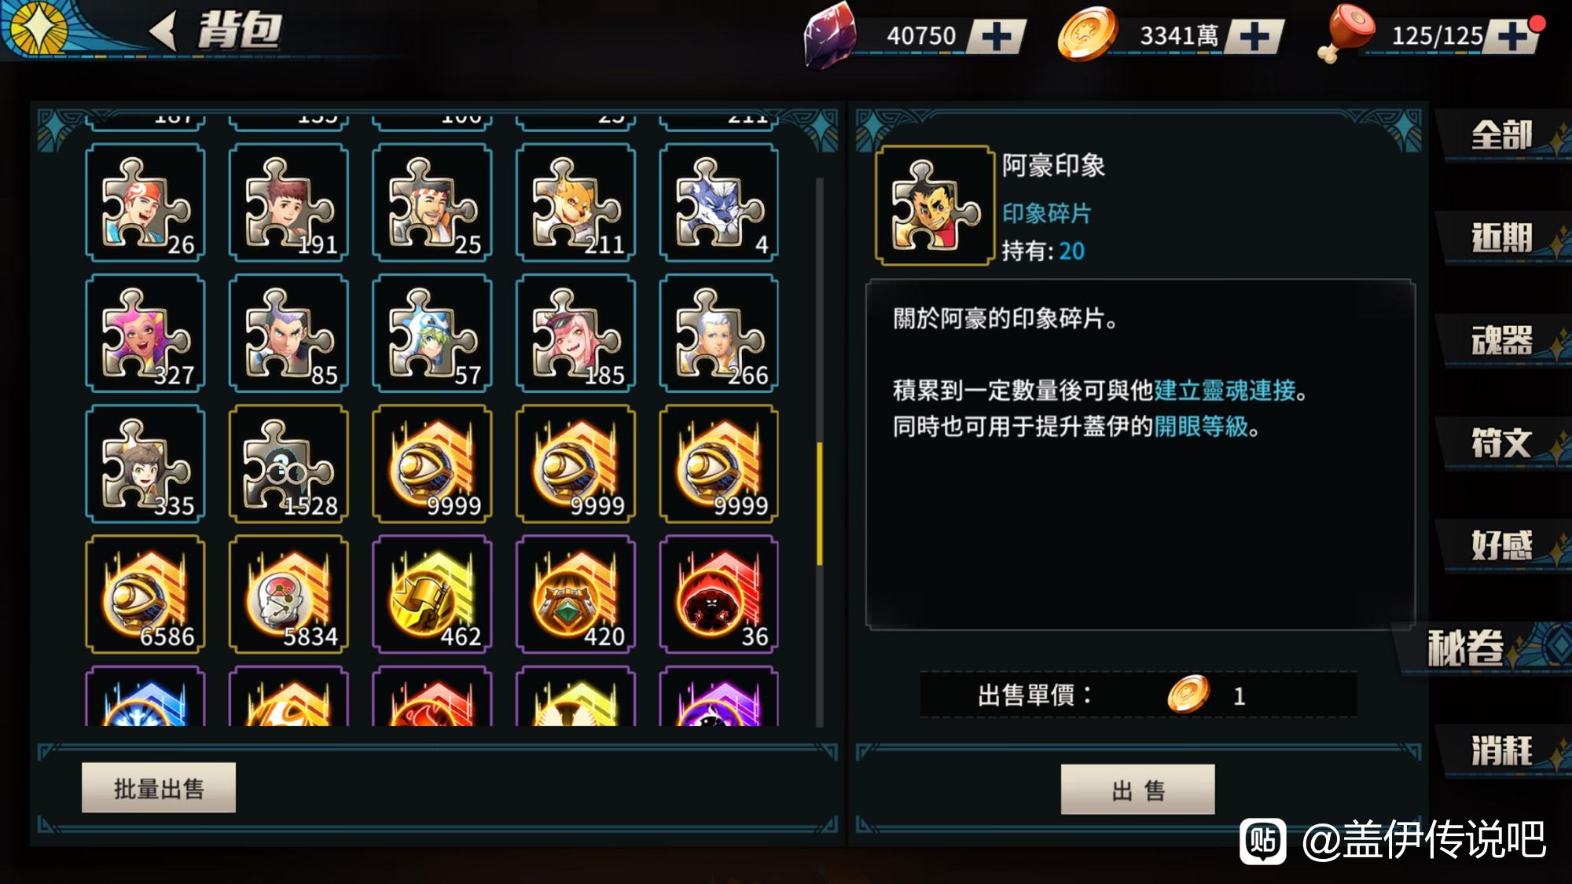Click the 阿豪印象 item thumbnail in the detail panel
This screenshot has width=1572, height=884.
(935, 205)
